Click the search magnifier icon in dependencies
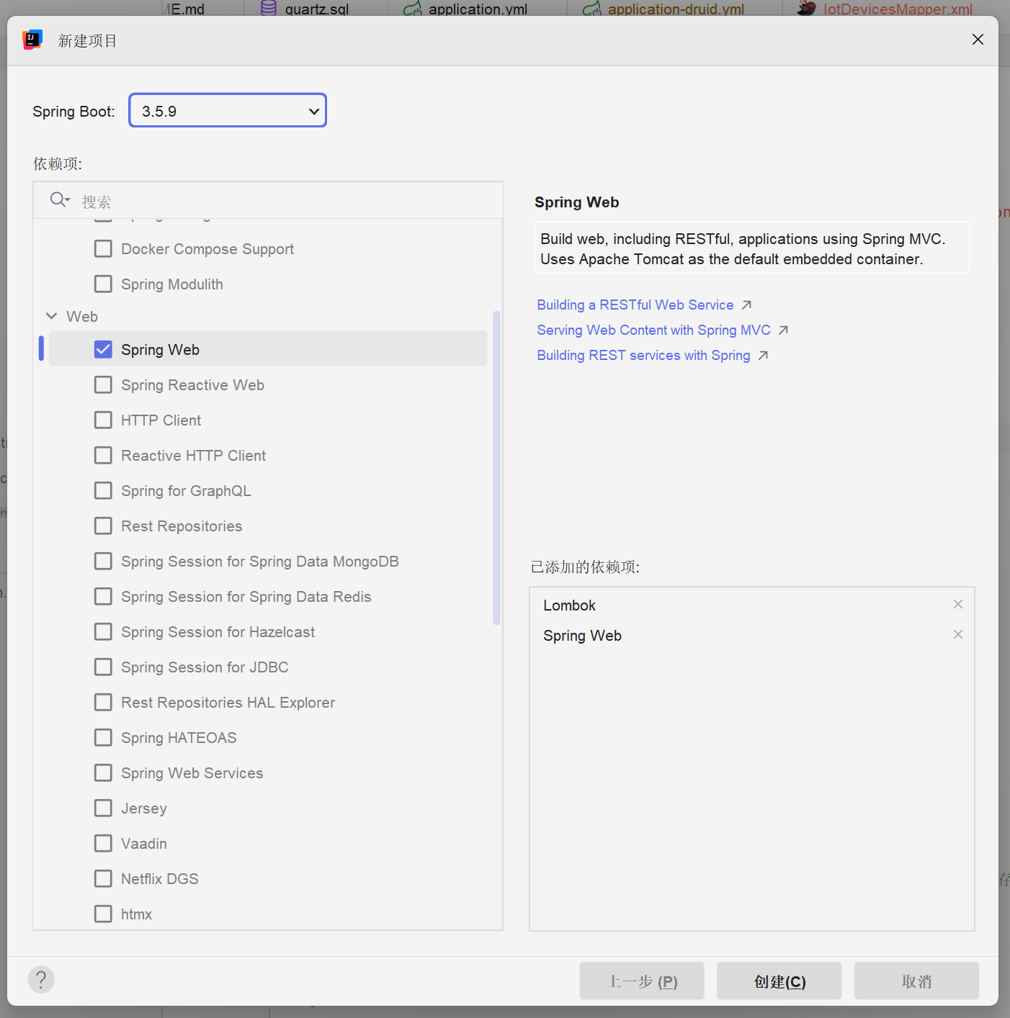Viewport: 1010px width, 1018px height. pyautogui.click(x=57, y=199)
